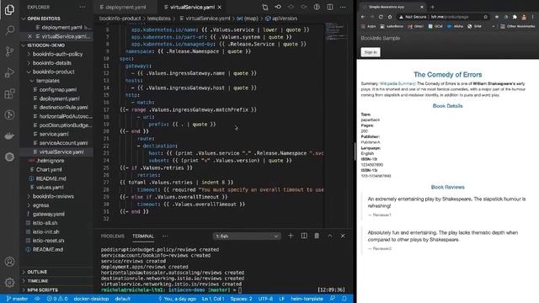Open the Extensions view
This screenshot has height=303, width=539.
pyautogui.click(x=9, y=93)
